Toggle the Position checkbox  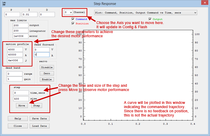click(73, 23)
